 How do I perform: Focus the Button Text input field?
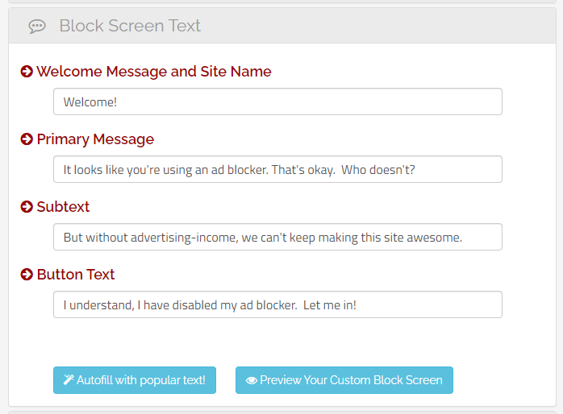(x=277, y=304)
